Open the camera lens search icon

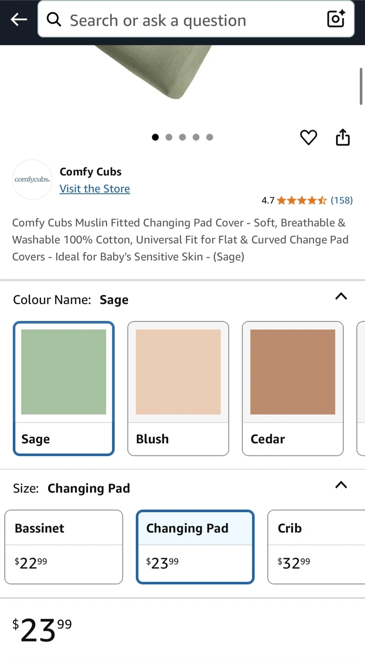[x=336, y=19]
